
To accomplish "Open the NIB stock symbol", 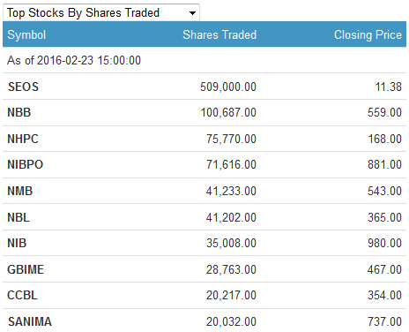I will [x=17, y=243].
